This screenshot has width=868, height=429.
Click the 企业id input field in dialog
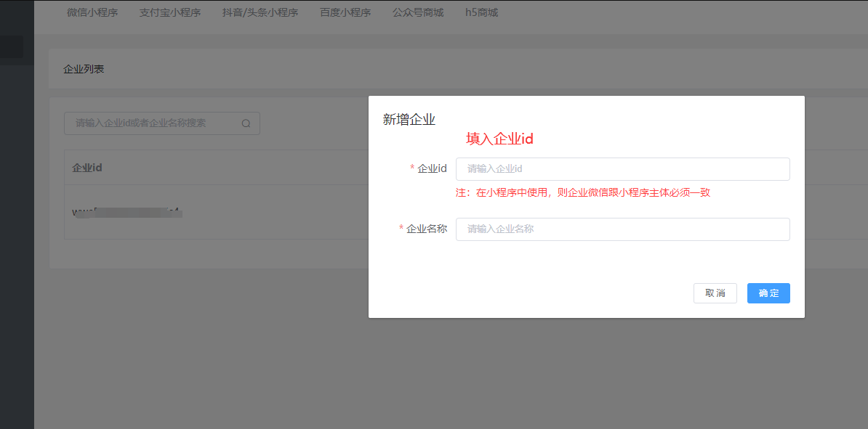pos(623,169)
